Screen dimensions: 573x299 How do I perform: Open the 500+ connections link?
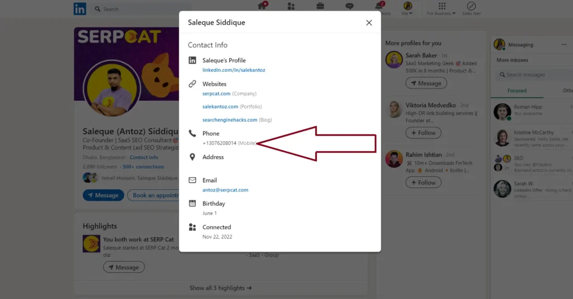coord(143,167)
